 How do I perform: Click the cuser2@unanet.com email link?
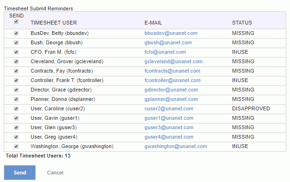pos(169,109)
